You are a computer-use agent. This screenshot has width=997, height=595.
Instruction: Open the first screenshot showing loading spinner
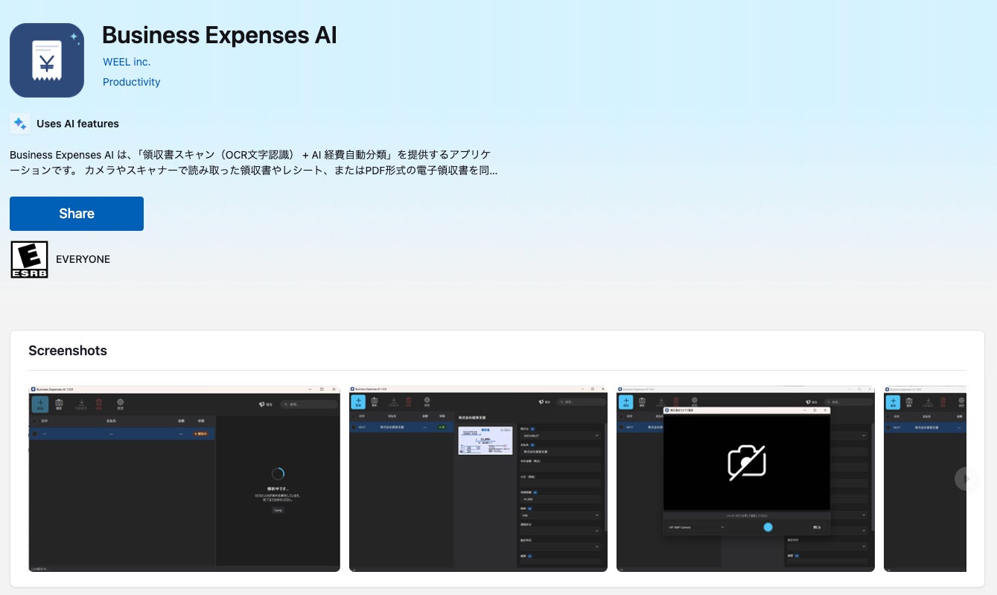click(x=184, y=478)
